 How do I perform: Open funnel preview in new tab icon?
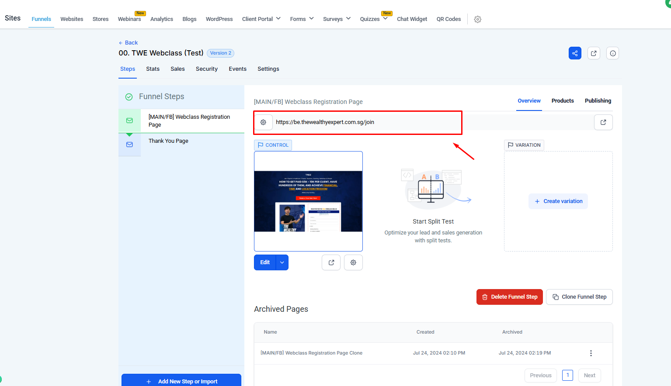coord(594,53)
